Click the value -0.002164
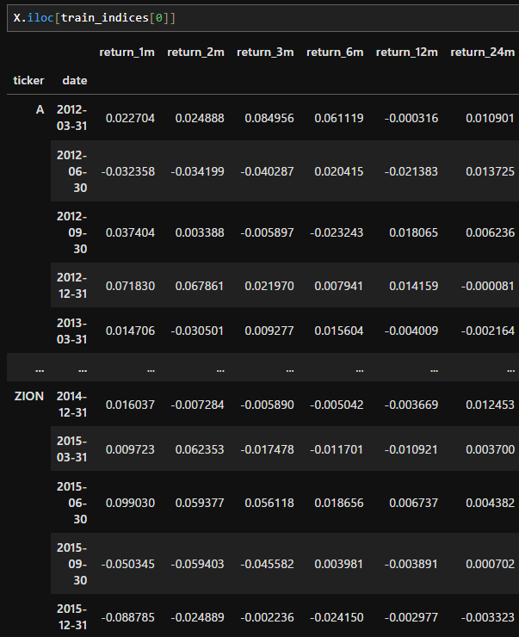Viewport: 519px width, 637px height. click(488, 331)
